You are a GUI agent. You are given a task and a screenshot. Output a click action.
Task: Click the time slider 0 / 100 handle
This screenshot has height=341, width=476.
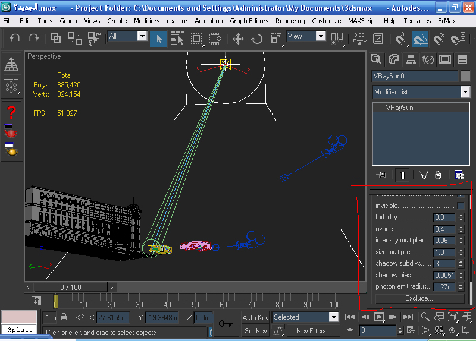pyautogui.click(x=70, y=287)
